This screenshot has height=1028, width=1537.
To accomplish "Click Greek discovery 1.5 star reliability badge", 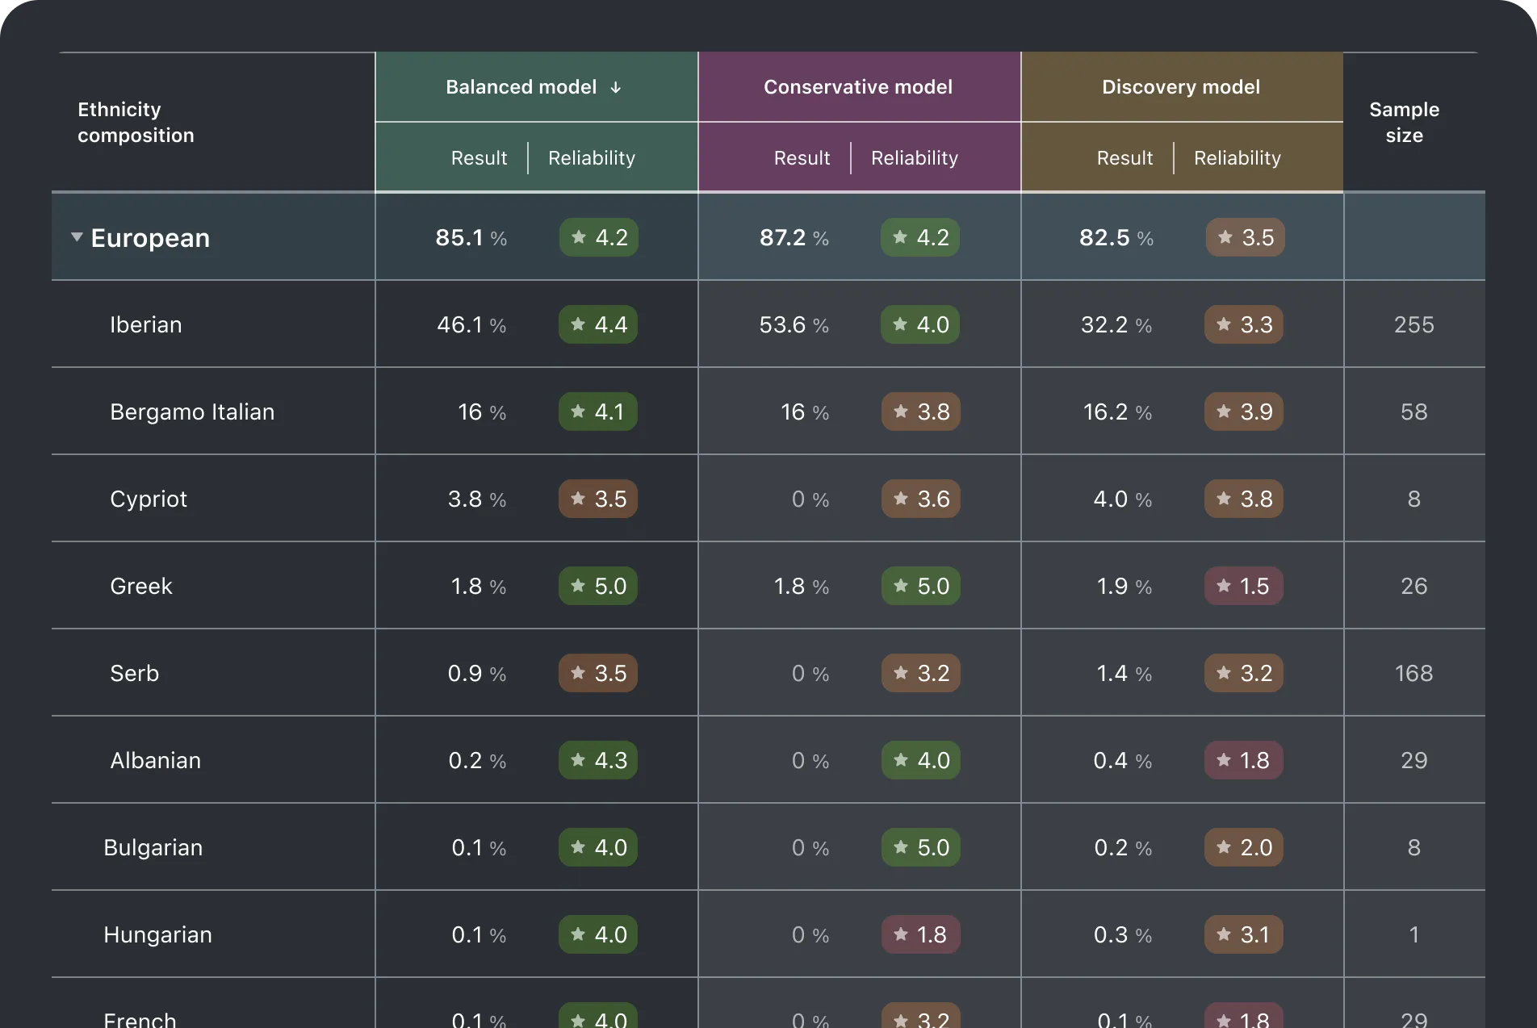I will tap(1244, 586).
